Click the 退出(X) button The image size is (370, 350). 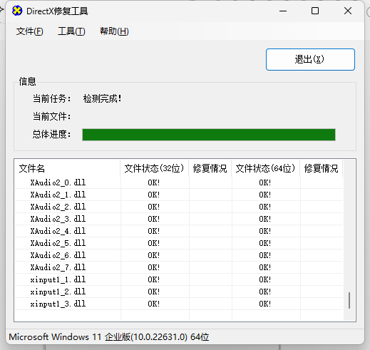point(310,59)
